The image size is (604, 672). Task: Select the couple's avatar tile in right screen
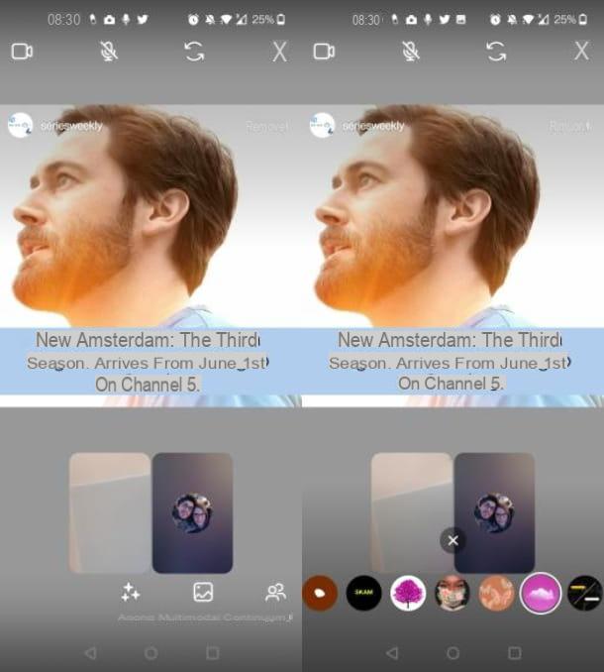point(494,512)
